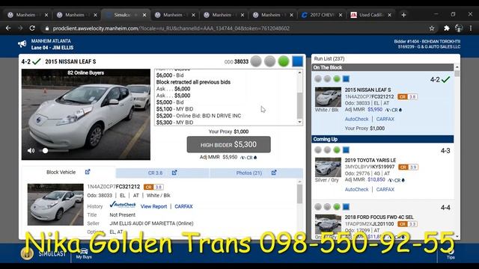Open CARFAX link in block vehicle details
Image resolution: width=479 pixels, height=269 pixels.
pos(183,206)
